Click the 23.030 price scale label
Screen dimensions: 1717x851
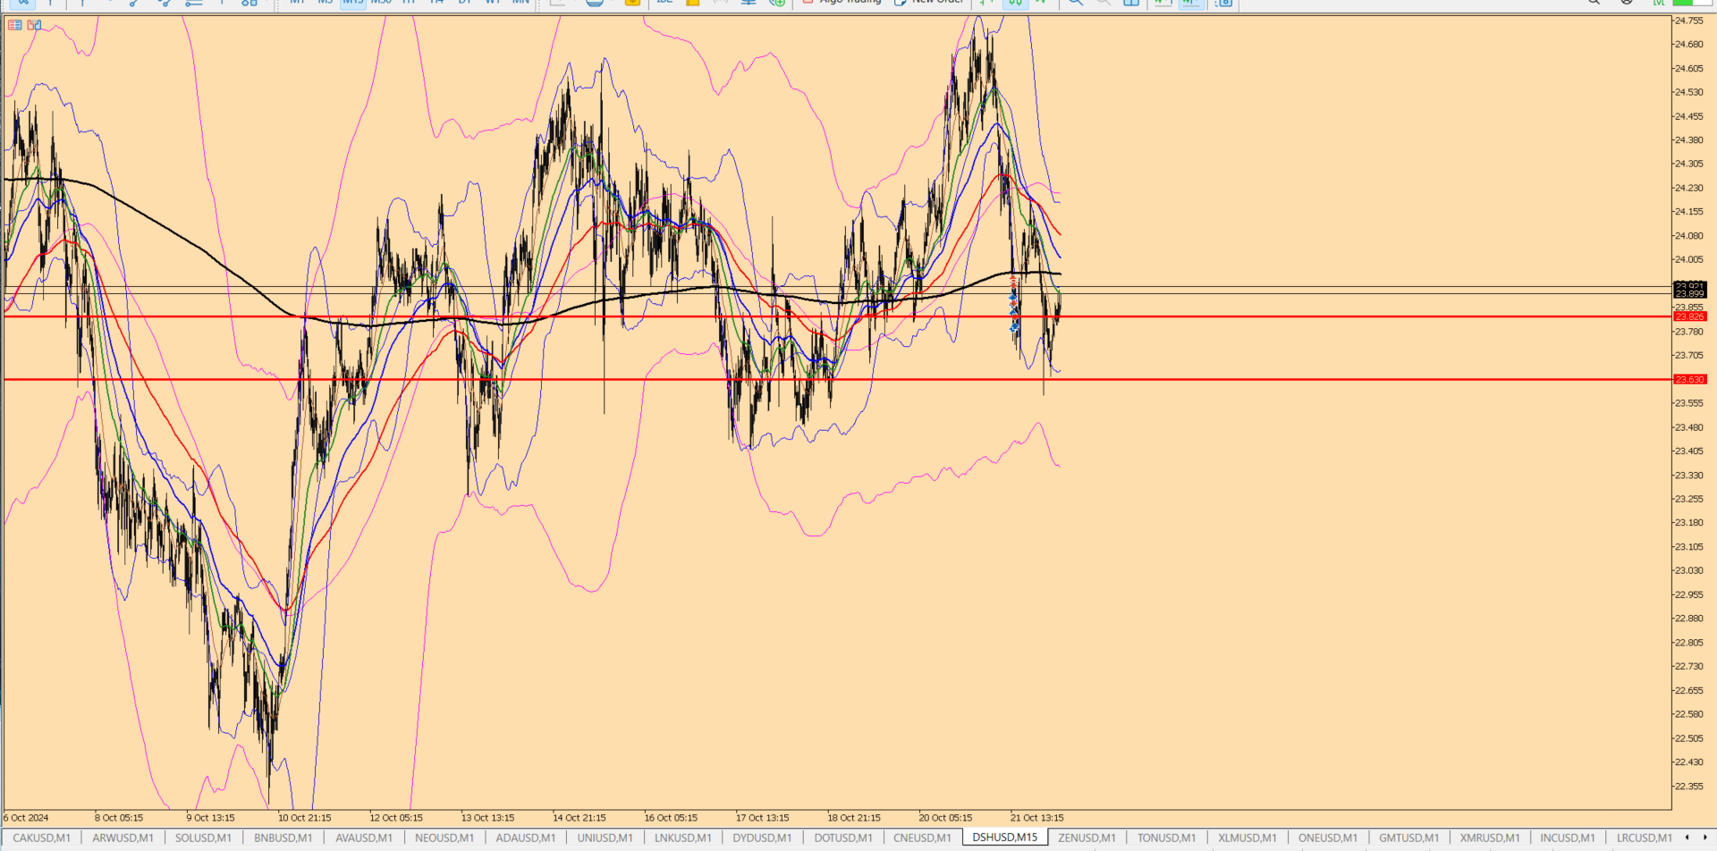click(1689, 570)
